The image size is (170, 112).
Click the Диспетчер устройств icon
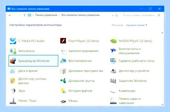[x=114, y=71]
